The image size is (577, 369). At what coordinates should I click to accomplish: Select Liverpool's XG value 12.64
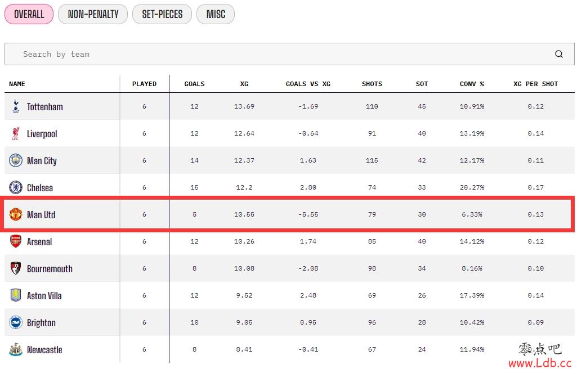(244, 133)
